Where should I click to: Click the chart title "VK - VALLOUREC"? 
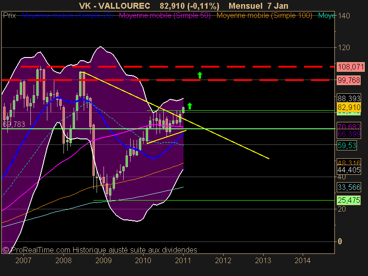115,6
